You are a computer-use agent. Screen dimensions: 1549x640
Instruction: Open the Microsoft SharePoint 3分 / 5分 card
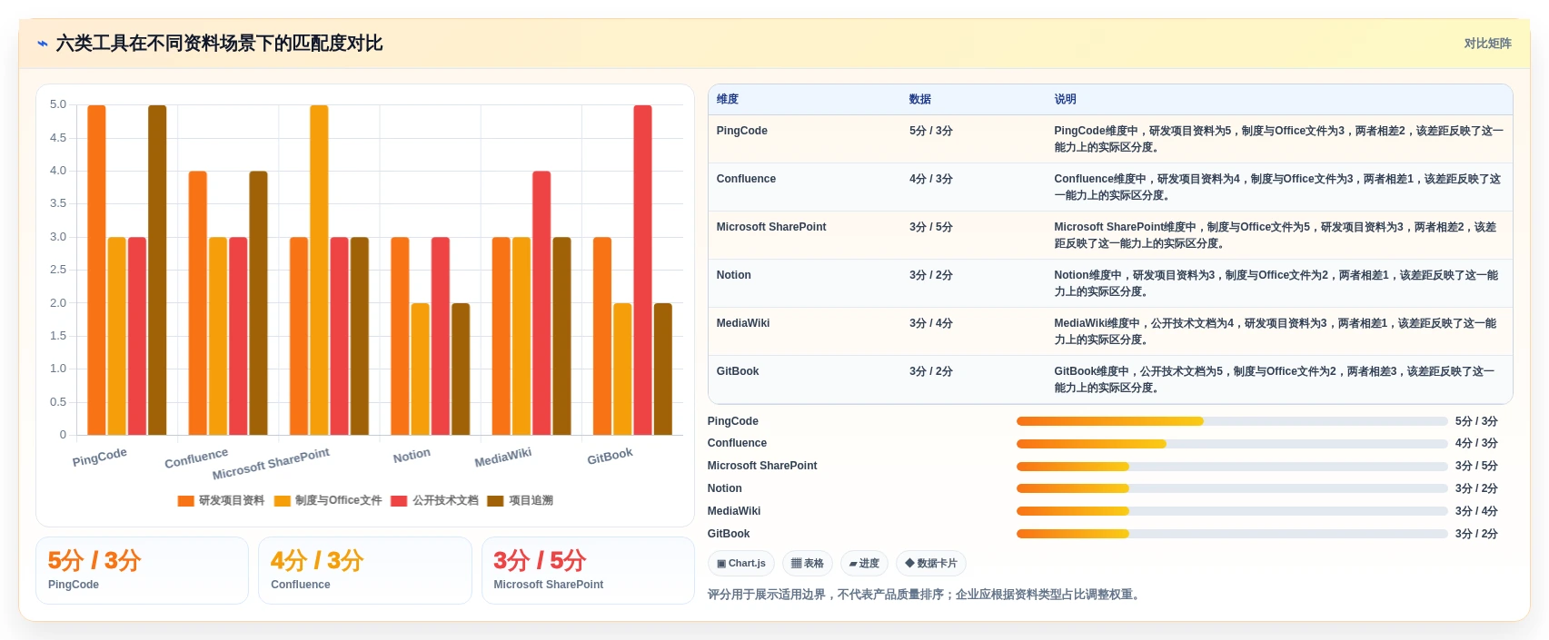point(588,570)
